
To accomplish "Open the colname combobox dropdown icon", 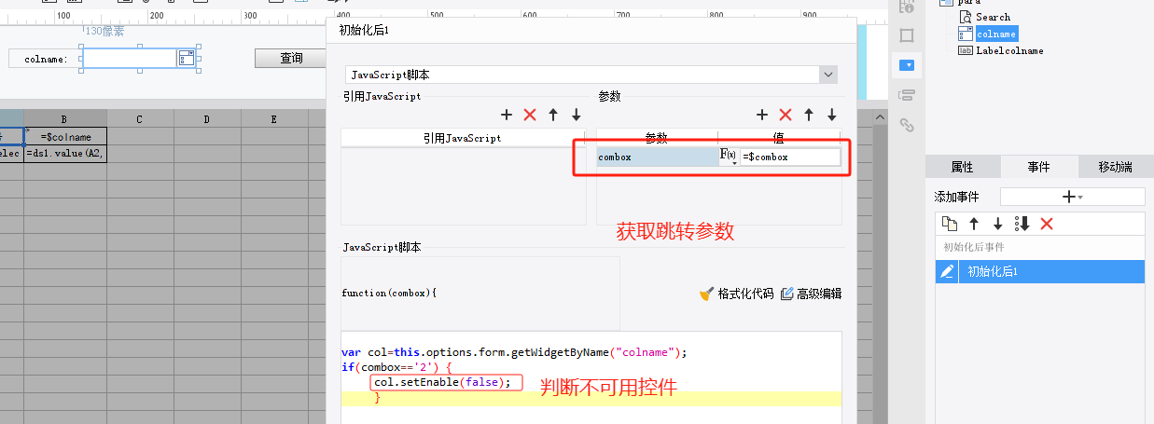I will 187,59.
